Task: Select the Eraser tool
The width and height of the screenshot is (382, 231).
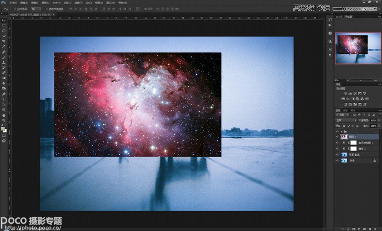Action: point(4,73)
